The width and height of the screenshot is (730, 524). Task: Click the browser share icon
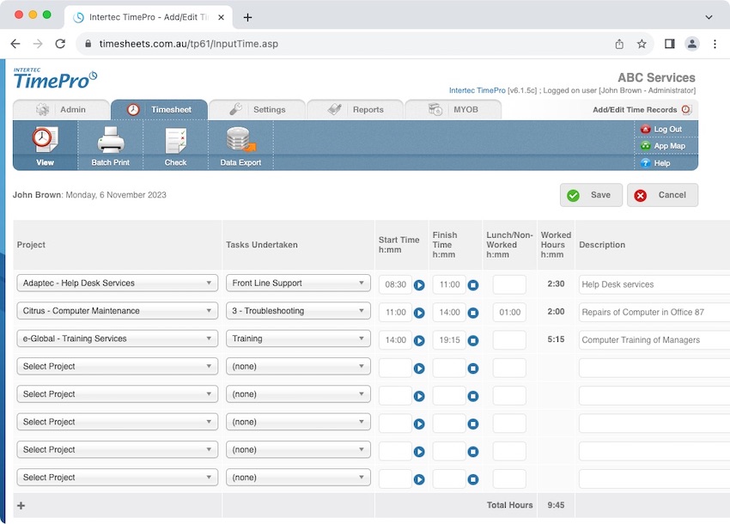coord(619,44)
